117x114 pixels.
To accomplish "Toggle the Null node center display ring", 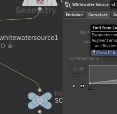I will point(40,101).
